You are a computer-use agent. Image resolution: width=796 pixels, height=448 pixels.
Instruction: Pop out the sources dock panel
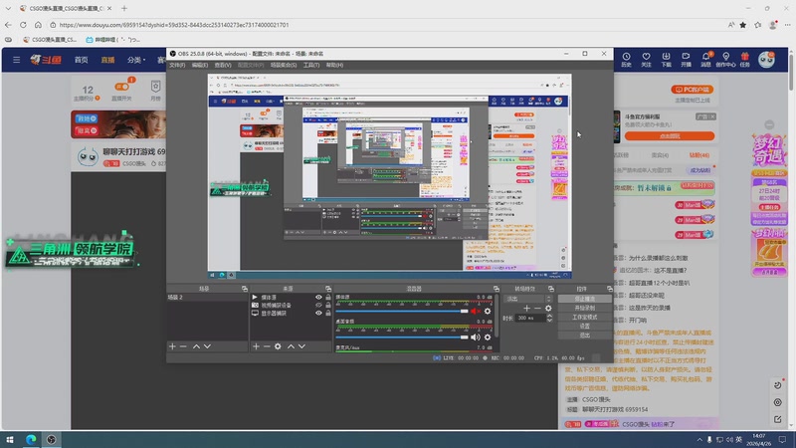click(x=328, y=289)
